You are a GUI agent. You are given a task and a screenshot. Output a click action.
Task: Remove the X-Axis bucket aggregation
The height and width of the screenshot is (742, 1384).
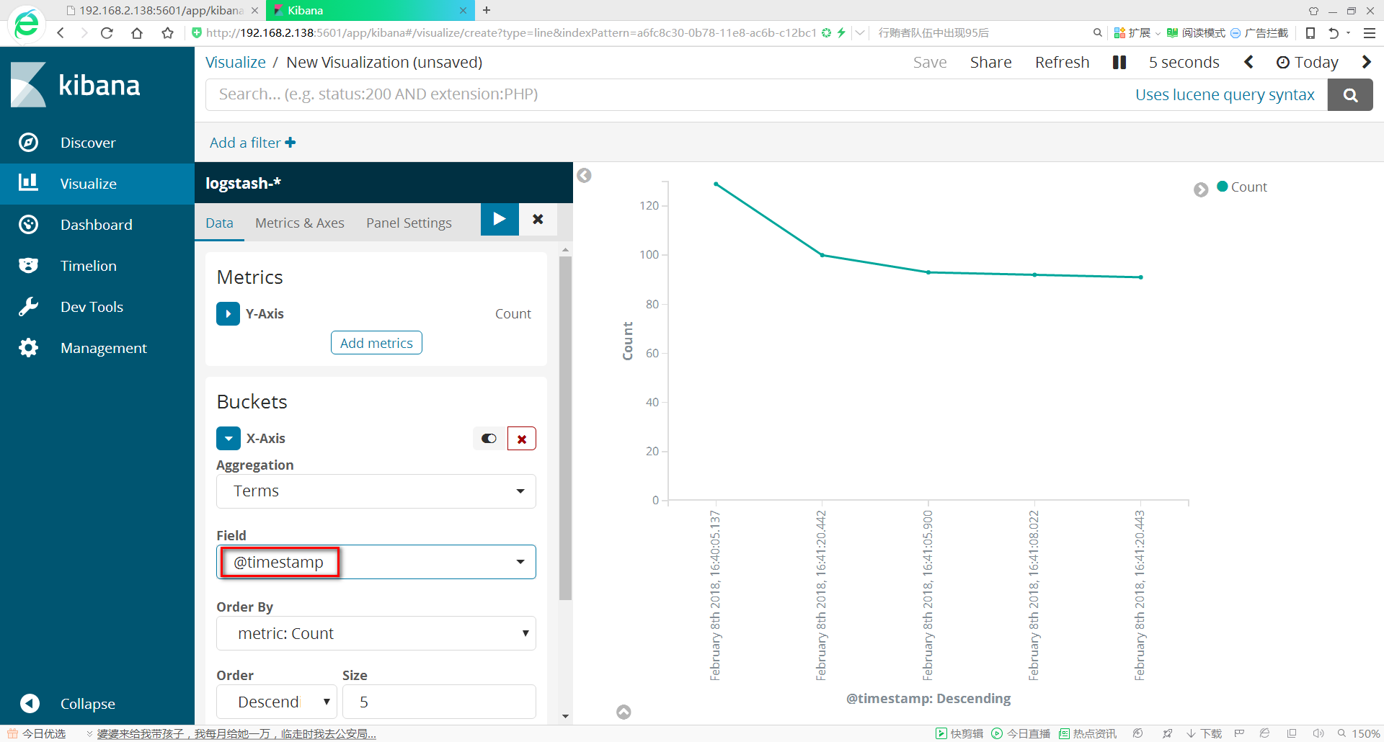coord(522,439)
